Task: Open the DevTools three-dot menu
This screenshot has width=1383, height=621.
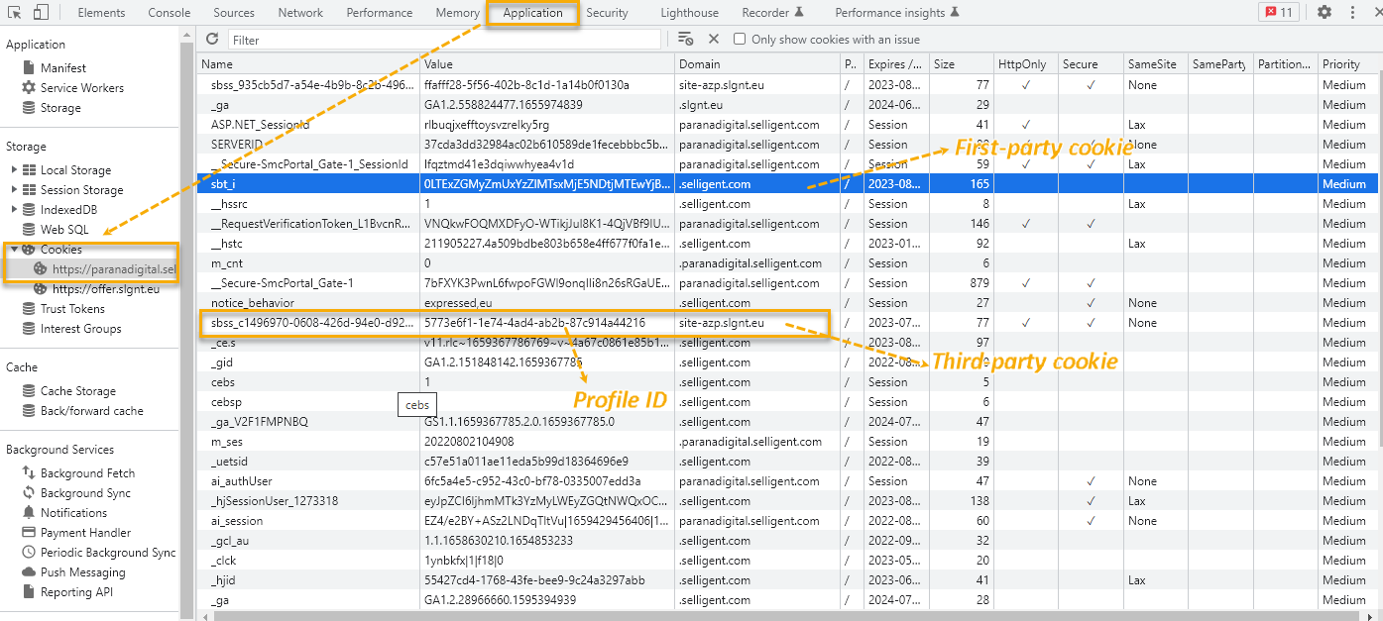Action: pos(1353,13)
